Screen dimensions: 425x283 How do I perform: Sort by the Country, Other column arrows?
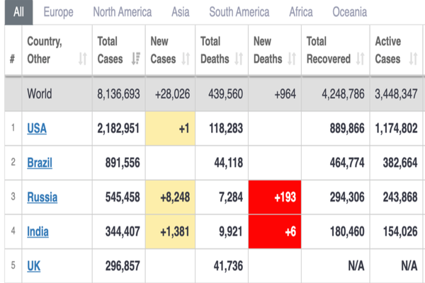83,59
